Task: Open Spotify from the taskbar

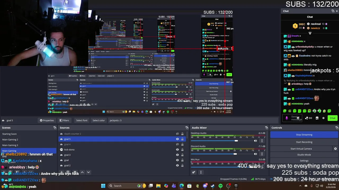Action: [x=221, y=186]
